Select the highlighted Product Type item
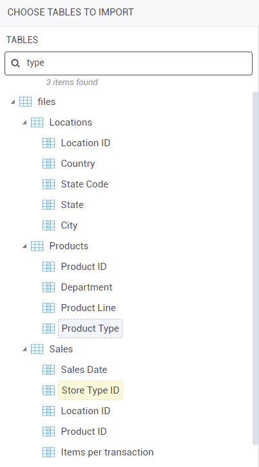This screenshot has height=467, width=259. click(90, 329)
